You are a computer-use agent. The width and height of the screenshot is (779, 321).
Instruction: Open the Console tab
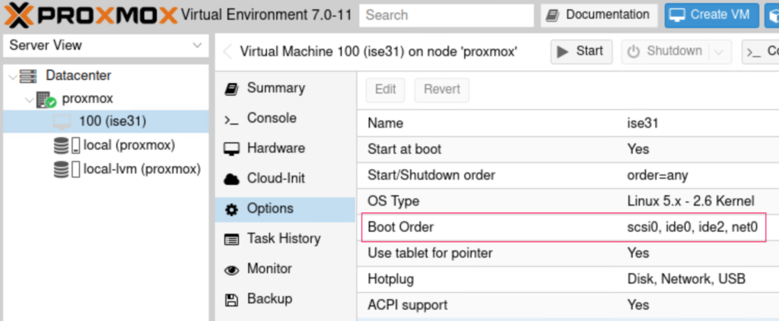point(285,118)
